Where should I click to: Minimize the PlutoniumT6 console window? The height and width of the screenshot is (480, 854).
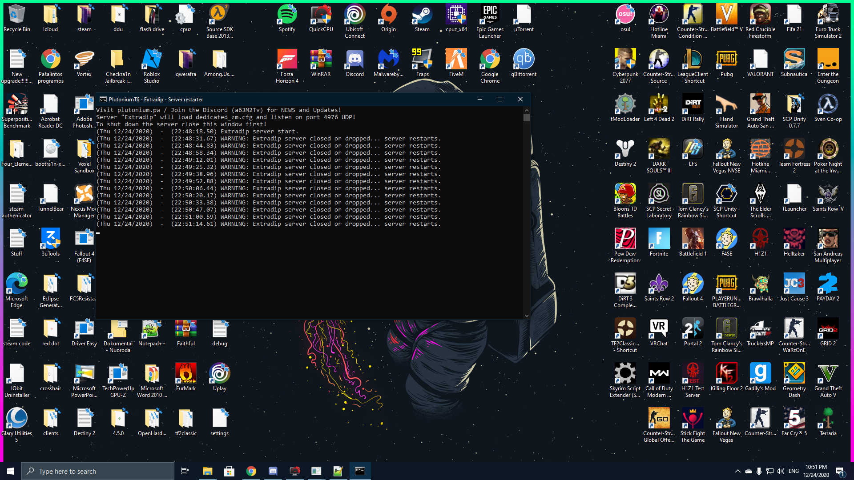pos(479,99)
